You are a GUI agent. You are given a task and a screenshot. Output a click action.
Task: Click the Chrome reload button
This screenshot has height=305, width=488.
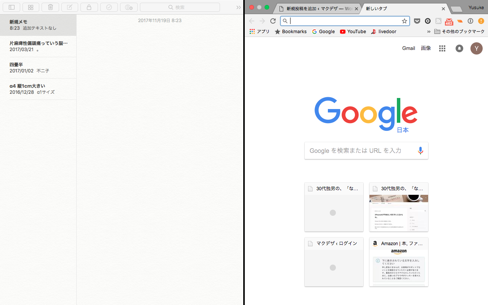point(273,21)
